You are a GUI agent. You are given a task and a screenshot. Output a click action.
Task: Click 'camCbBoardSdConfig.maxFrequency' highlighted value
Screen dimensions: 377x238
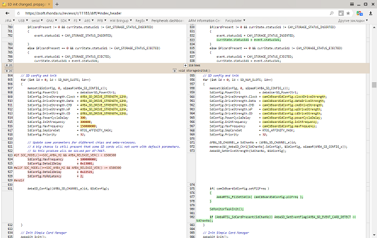click(289, 126)
